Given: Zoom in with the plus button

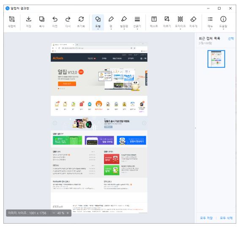Looking at the screenshot, I should (68, 213).
